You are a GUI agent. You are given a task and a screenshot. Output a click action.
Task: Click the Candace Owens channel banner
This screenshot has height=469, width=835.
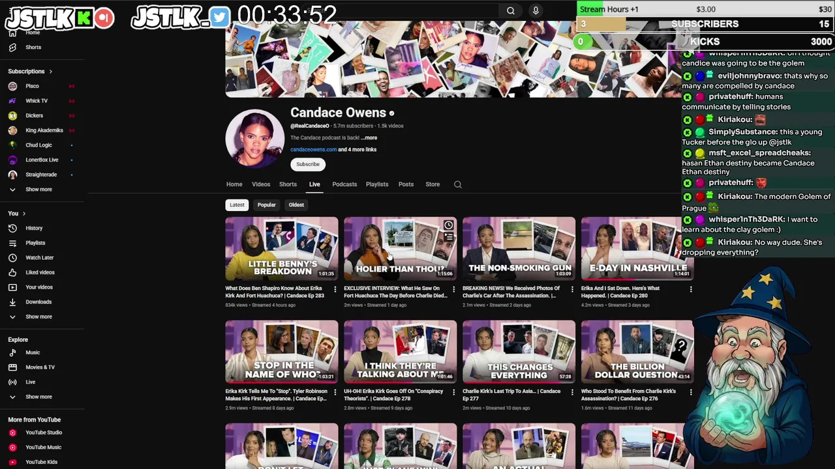[x=453, y=60]
